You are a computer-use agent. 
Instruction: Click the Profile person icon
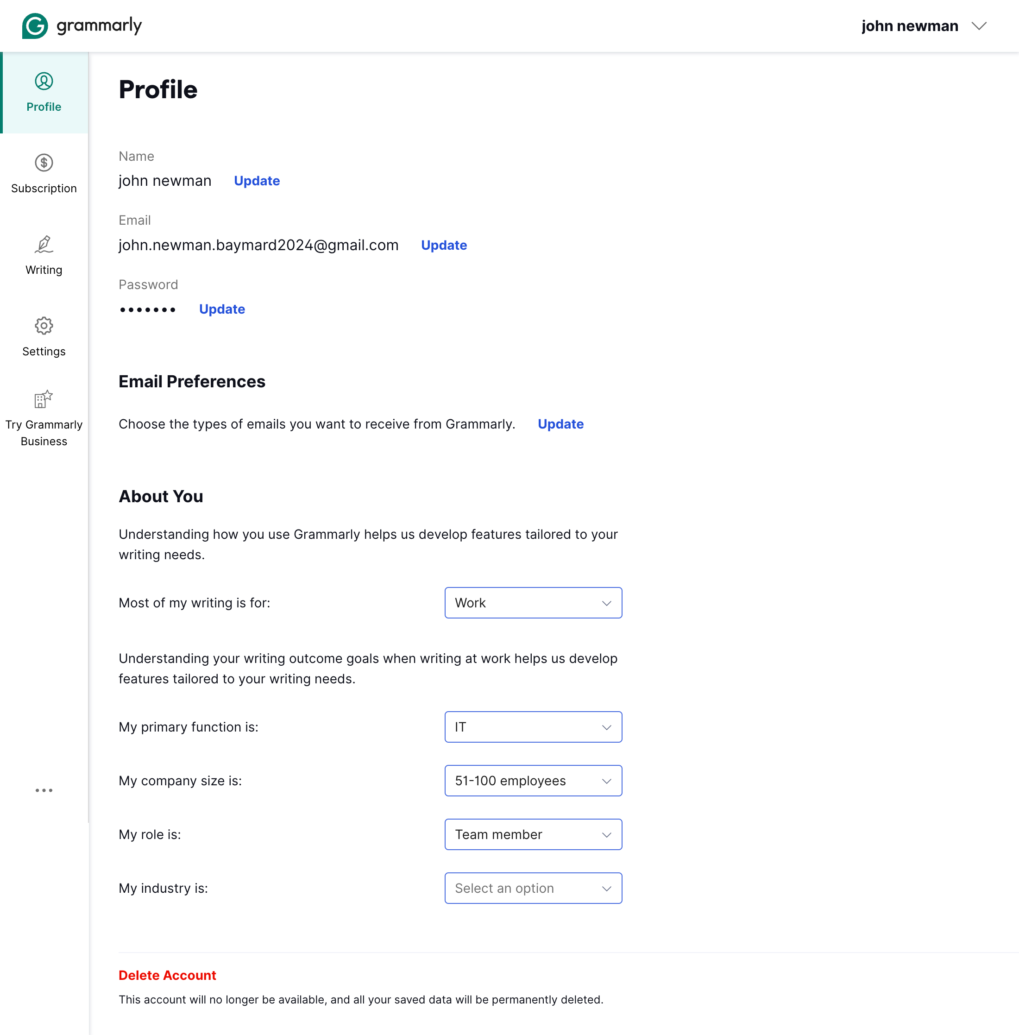click(44, 82)
